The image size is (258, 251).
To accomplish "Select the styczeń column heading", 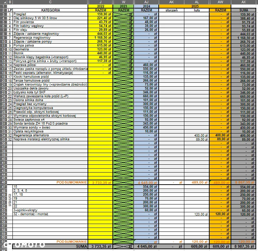I will pyautogui.click(x=172, y=10).
